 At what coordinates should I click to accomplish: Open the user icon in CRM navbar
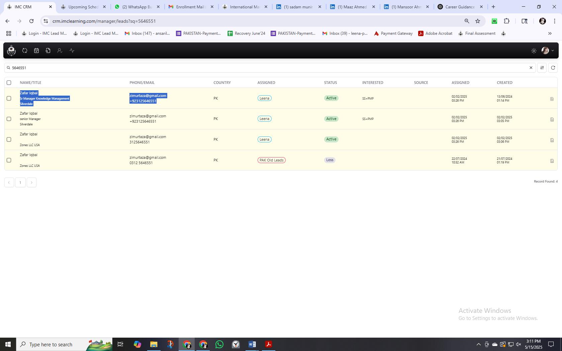pyautogui.click(x=60, y=50)
